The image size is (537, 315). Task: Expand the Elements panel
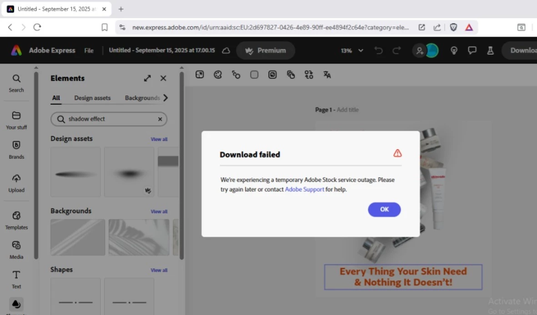(147, 78)
